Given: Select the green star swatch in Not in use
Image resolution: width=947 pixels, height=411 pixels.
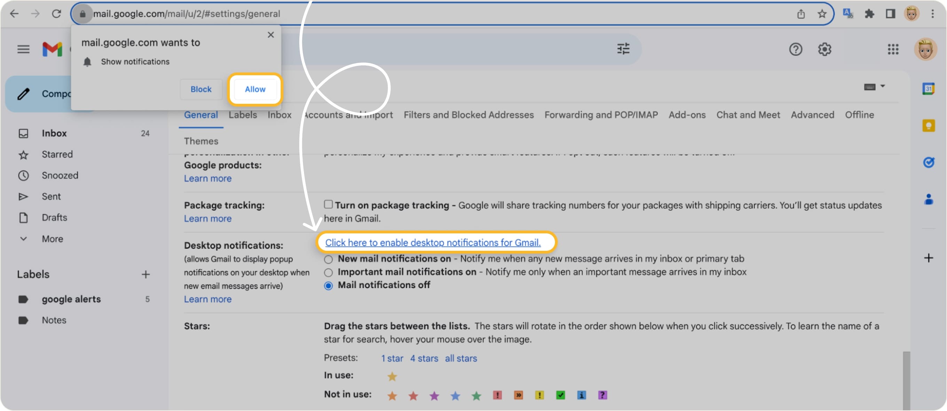Looking at the screenshot, I should [476, 396].
